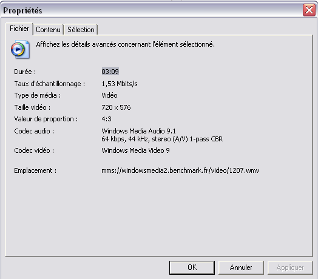The width and height of the screenshot is (318, 279).
Task: Click the Durée label
Action: (25, 72)
